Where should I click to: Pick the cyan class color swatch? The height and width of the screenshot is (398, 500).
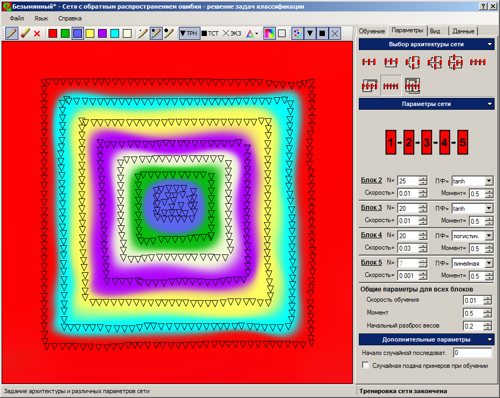coord(114,33)
